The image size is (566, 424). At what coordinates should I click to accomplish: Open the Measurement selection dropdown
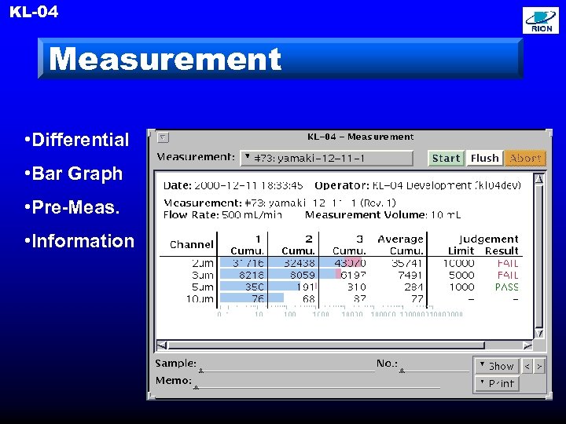pos(327,159)
